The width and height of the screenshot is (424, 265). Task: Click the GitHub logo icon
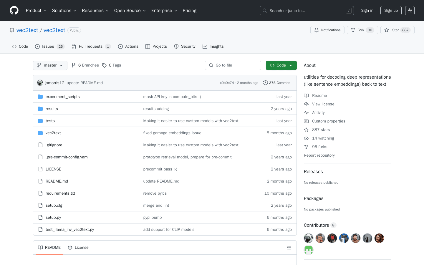click(x=14, y=11)
